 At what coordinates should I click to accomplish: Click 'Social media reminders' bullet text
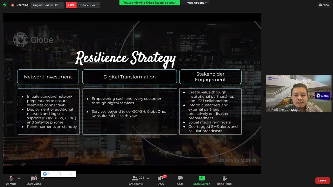coord(209,122)
